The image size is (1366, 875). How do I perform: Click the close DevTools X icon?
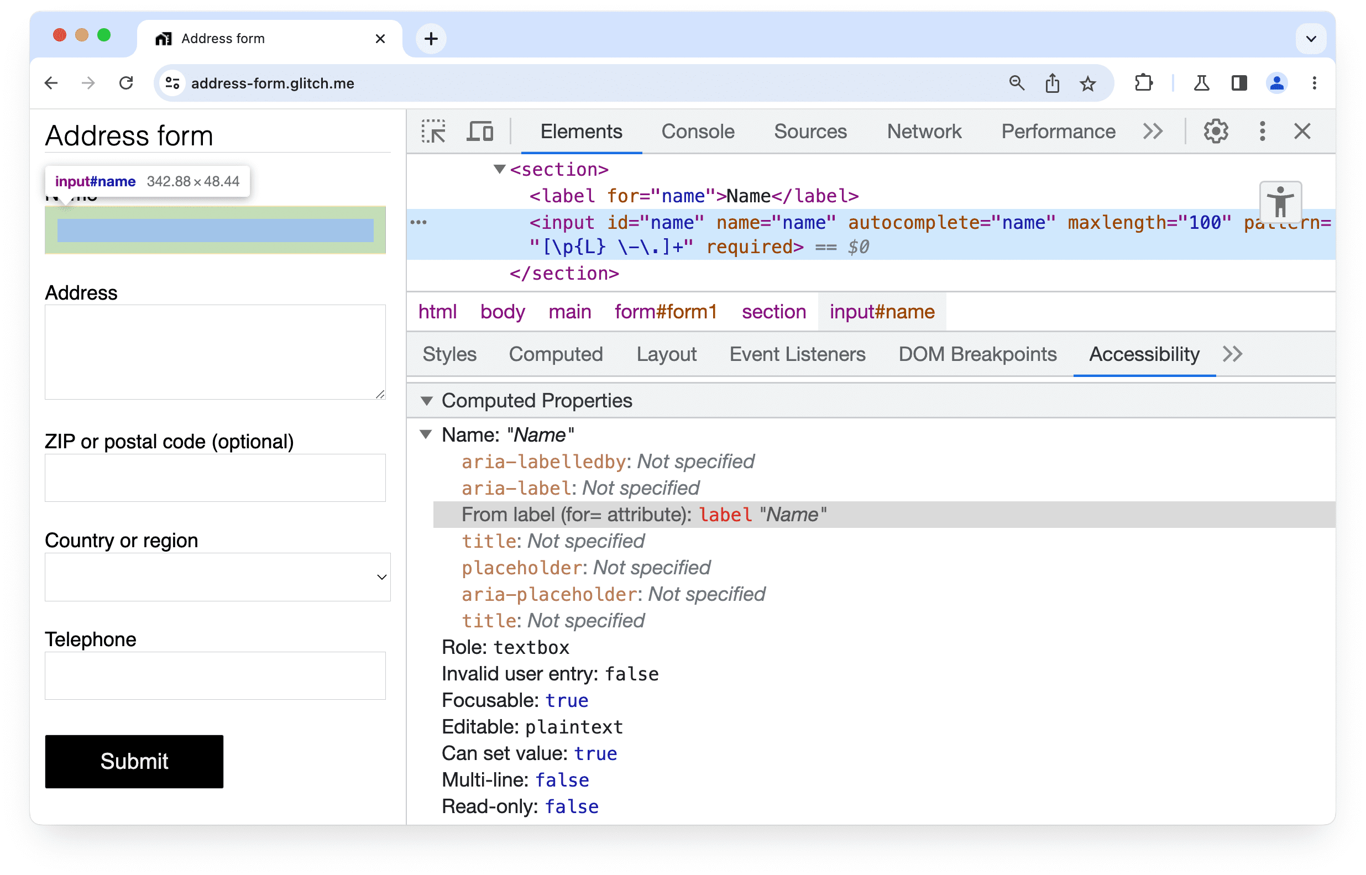click(1302, 132)
